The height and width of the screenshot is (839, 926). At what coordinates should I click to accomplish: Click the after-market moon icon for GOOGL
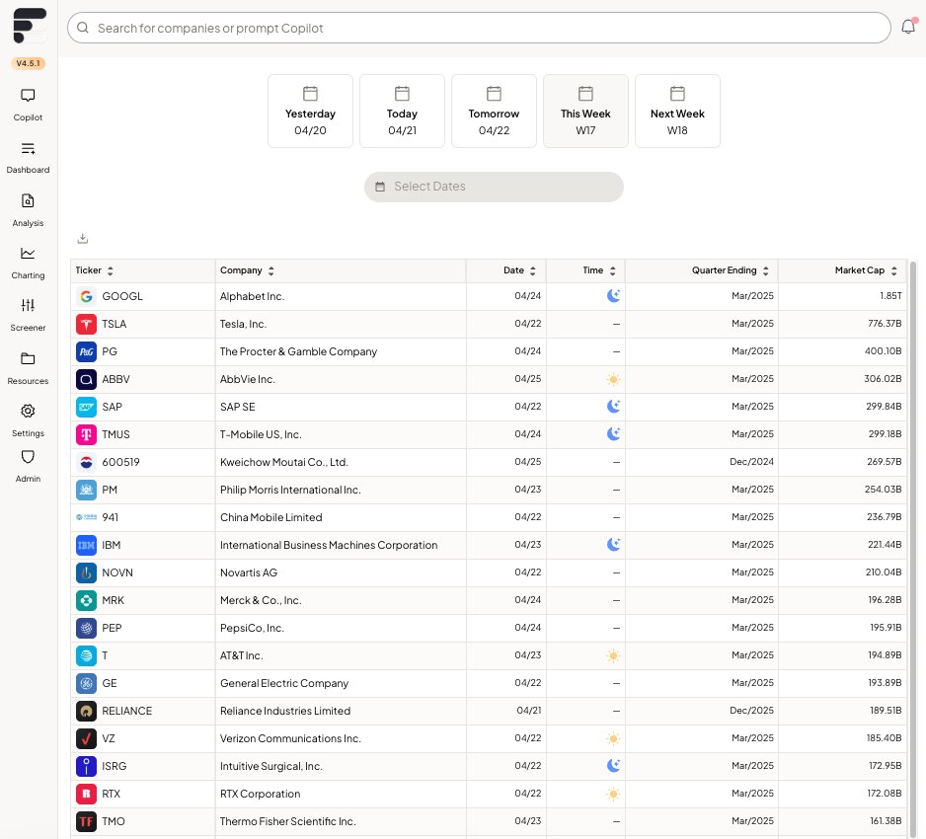point(614,296)
